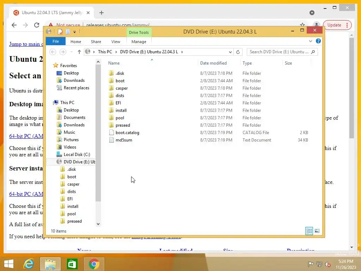361x271 pixels.
Task: Go forward with the Explorer forward arrow
Action: point(63,52)
